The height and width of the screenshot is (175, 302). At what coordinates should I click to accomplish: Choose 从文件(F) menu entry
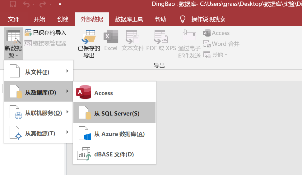click(39, 71)
